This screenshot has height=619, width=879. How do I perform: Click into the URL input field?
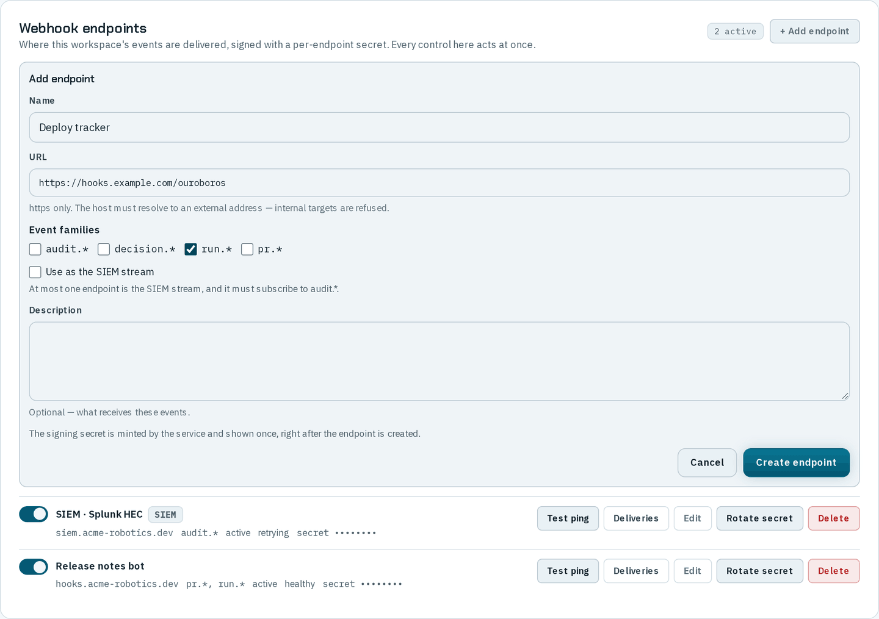pos(440,183)
